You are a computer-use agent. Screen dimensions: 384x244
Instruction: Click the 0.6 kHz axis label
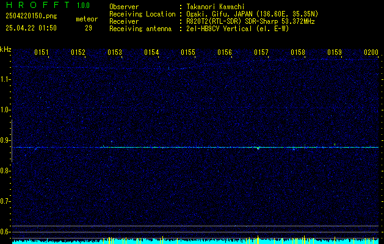pos(5,232)
